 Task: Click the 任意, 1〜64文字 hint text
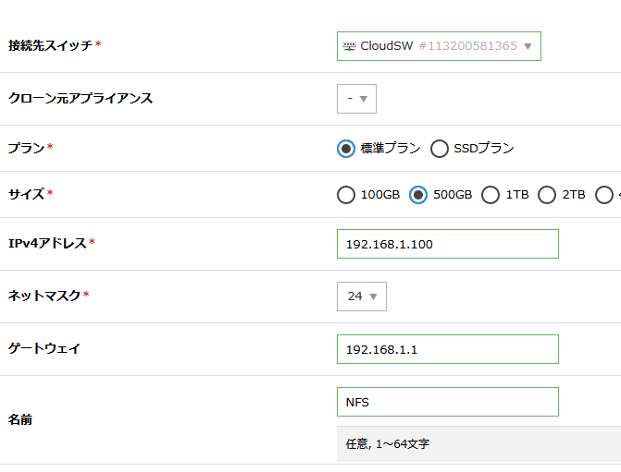point(388,444)
